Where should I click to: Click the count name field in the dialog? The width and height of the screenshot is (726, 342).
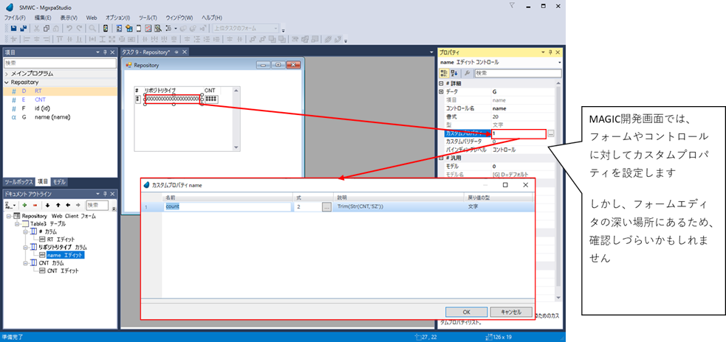(x=226, y=207)
